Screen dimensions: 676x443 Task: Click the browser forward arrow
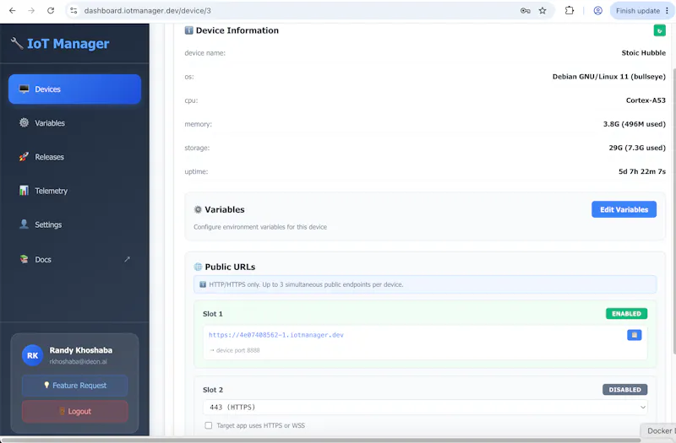pos(31,11)
